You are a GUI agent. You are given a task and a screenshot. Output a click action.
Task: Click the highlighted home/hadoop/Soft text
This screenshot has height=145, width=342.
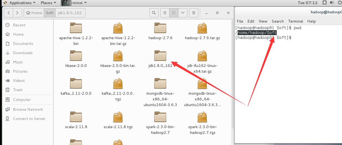point(257,33)
